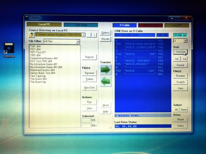Click the Val disk button
The width and height of the screenshot is (206, 154).
(184, 59)
